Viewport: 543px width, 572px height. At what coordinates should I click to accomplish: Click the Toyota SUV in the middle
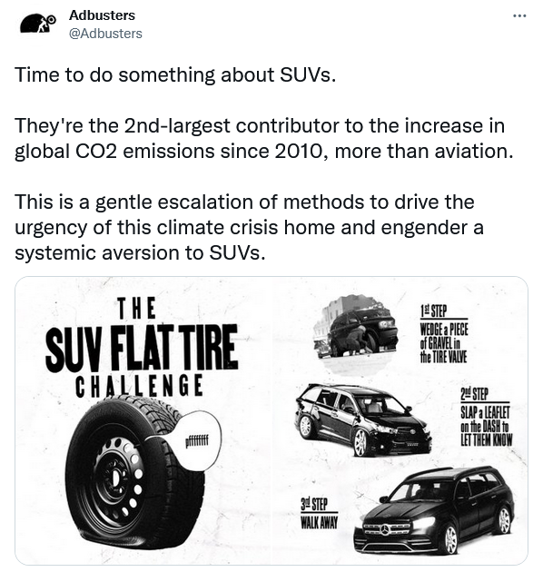(363, 419)
